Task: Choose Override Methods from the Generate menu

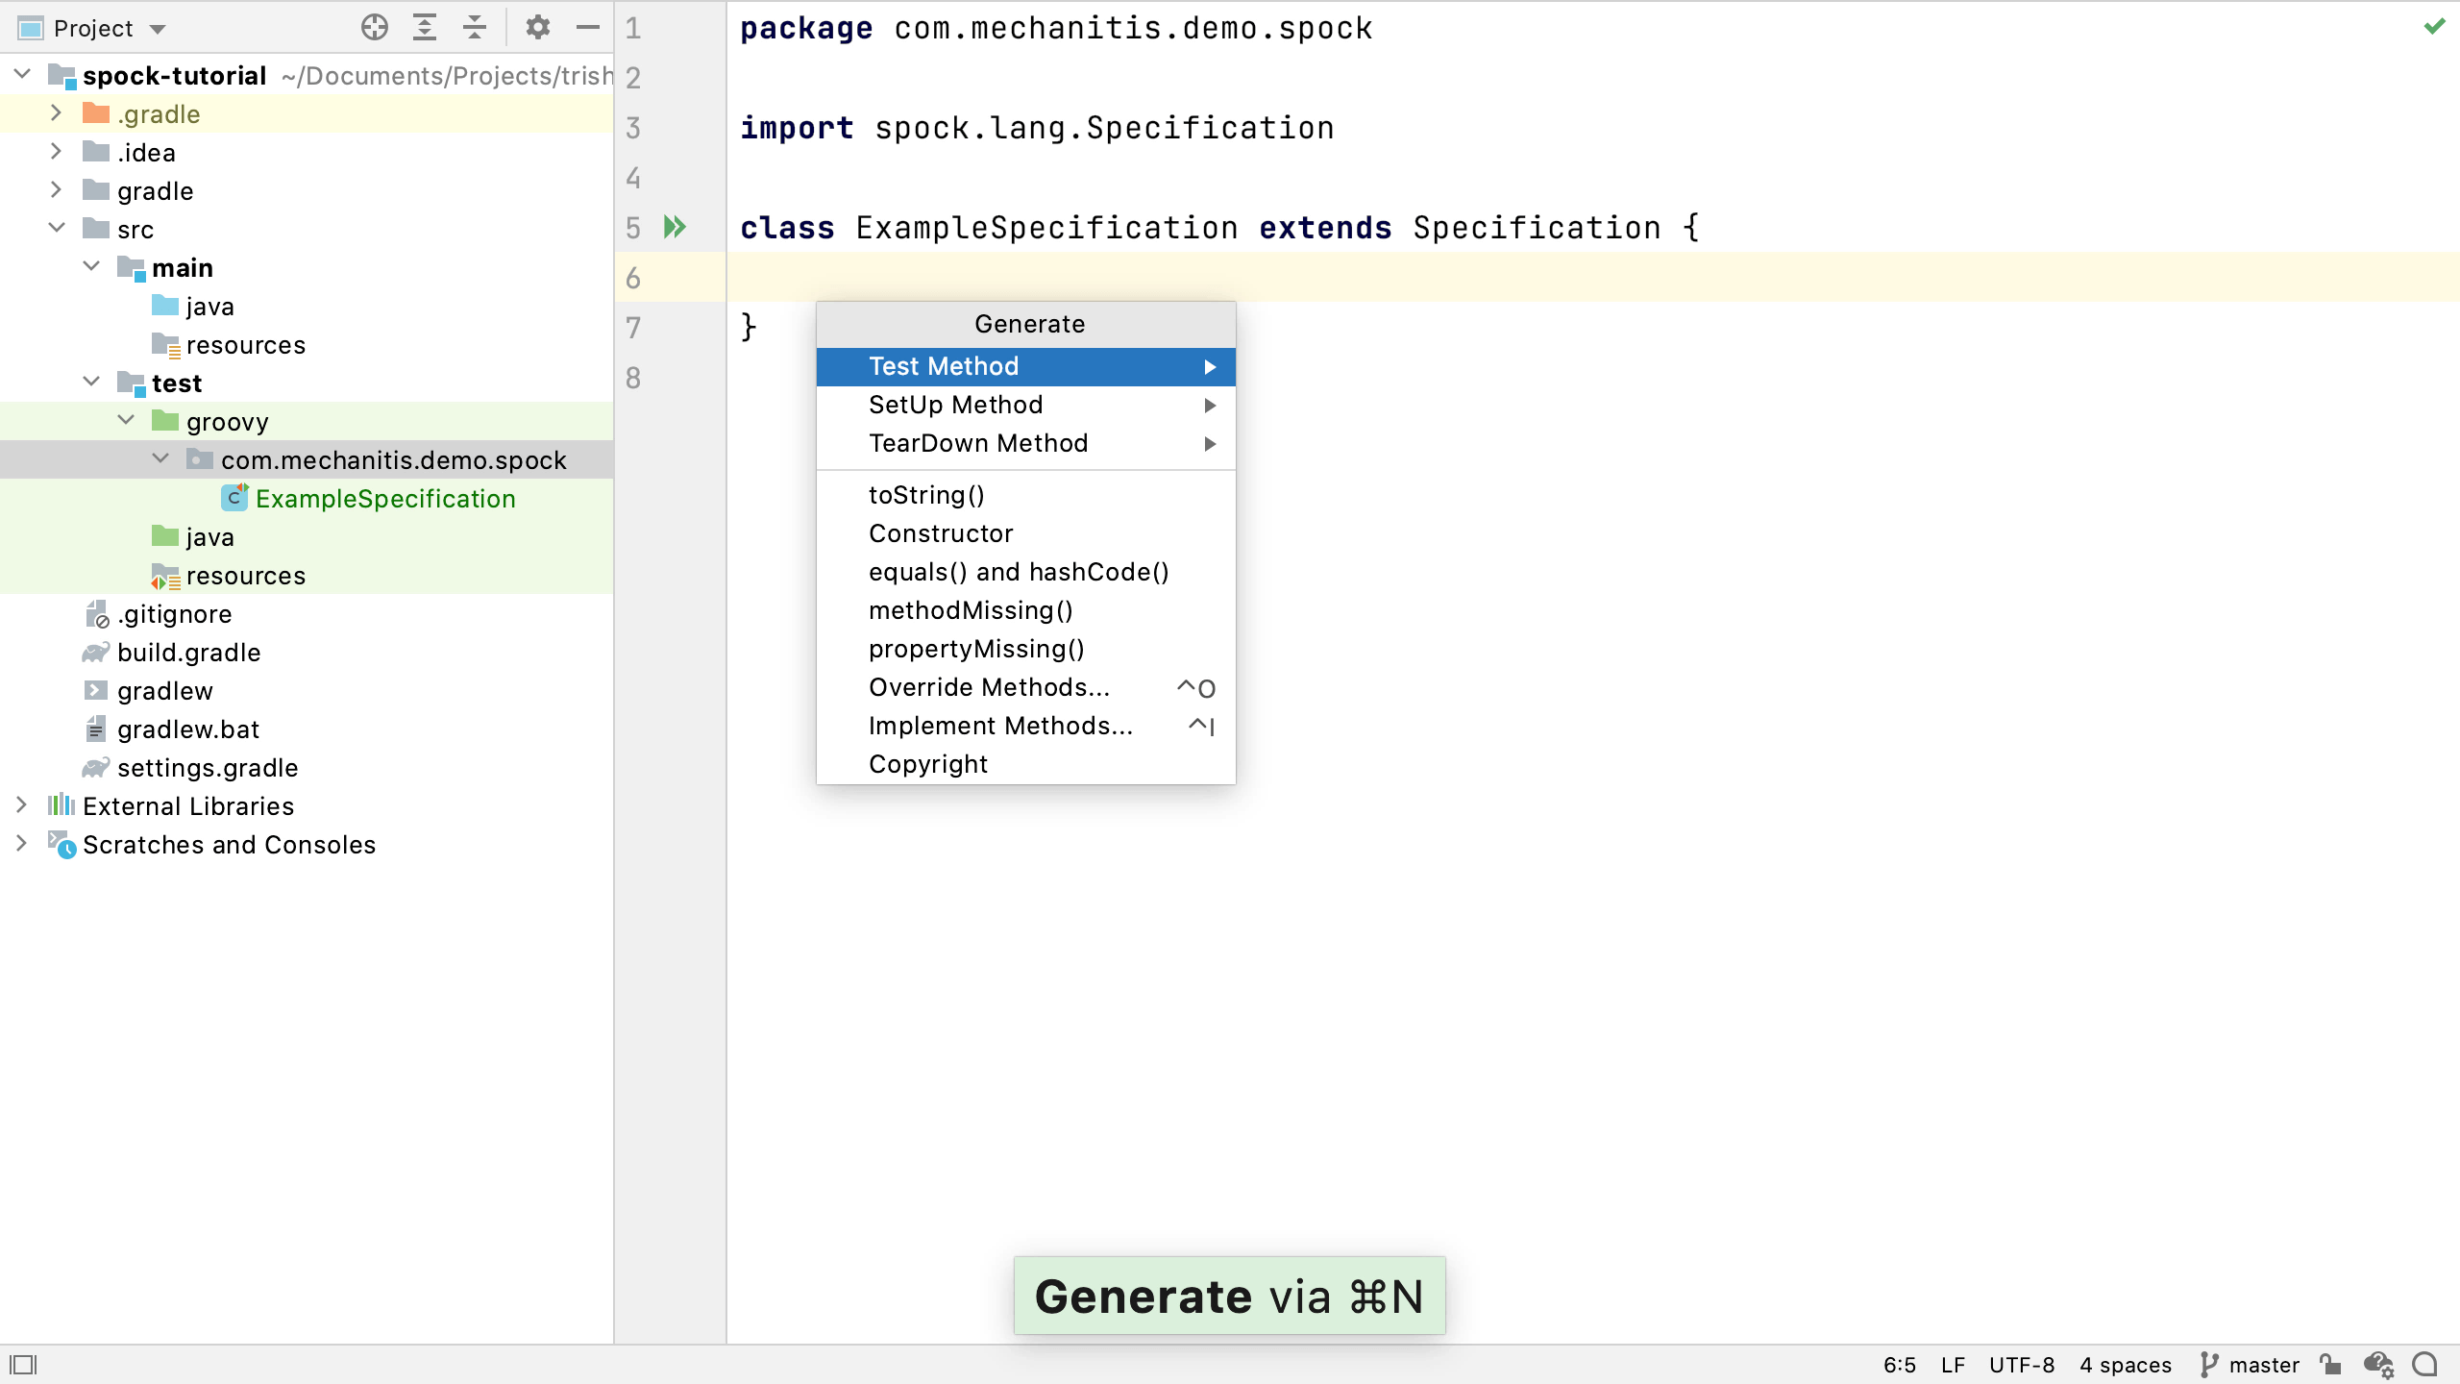Action: pyautogui.click(x=988, y=686)
